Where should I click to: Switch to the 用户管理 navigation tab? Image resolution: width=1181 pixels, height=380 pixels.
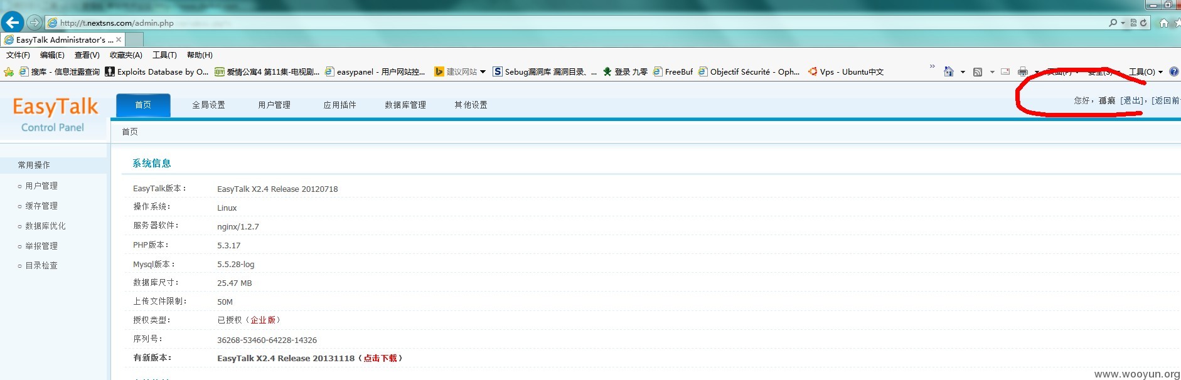click(x=274, y=105)
